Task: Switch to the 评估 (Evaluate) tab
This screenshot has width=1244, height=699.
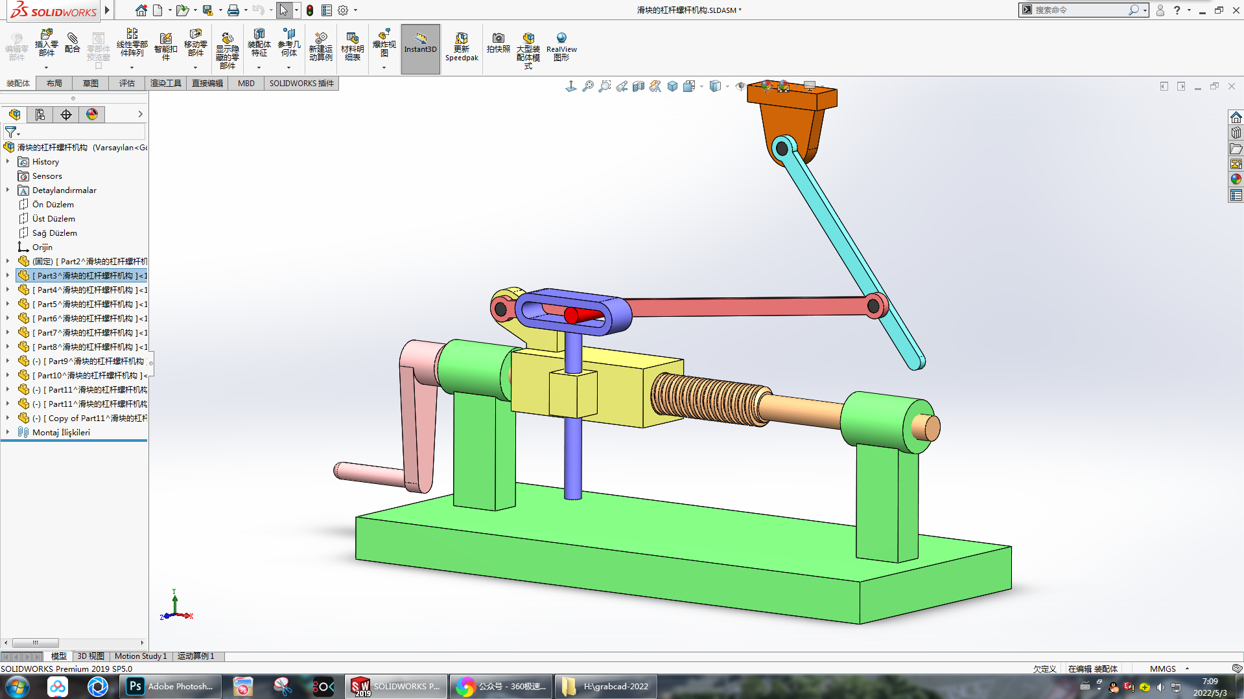Action: point(127,84)
